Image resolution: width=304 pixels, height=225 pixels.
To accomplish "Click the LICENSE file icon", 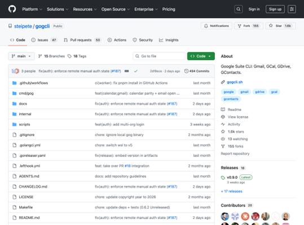I will (14, 197).
